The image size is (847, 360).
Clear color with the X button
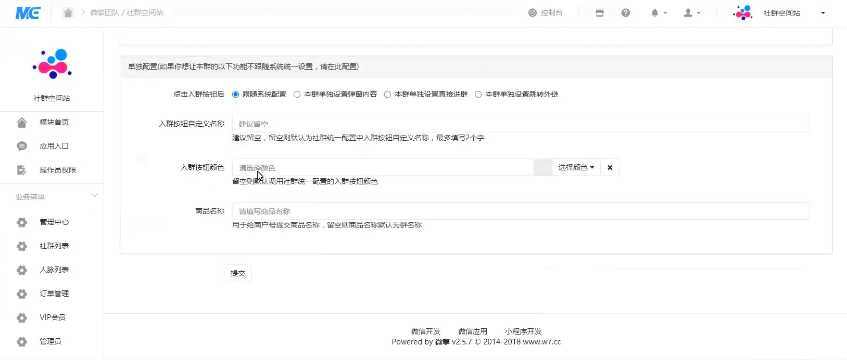(610, 168)
